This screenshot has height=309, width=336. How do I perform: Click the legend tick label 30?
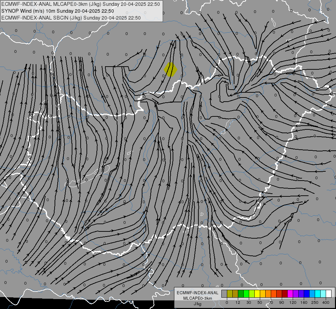pyautogui.click(x=249, y=302)
